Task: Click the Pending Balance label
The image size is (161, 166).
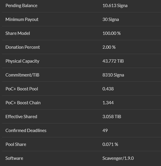Action: click(x=21, y=6)
